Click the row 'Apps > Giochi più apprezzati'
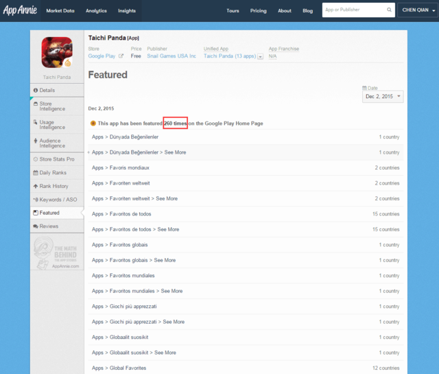 tap(246, 307)
